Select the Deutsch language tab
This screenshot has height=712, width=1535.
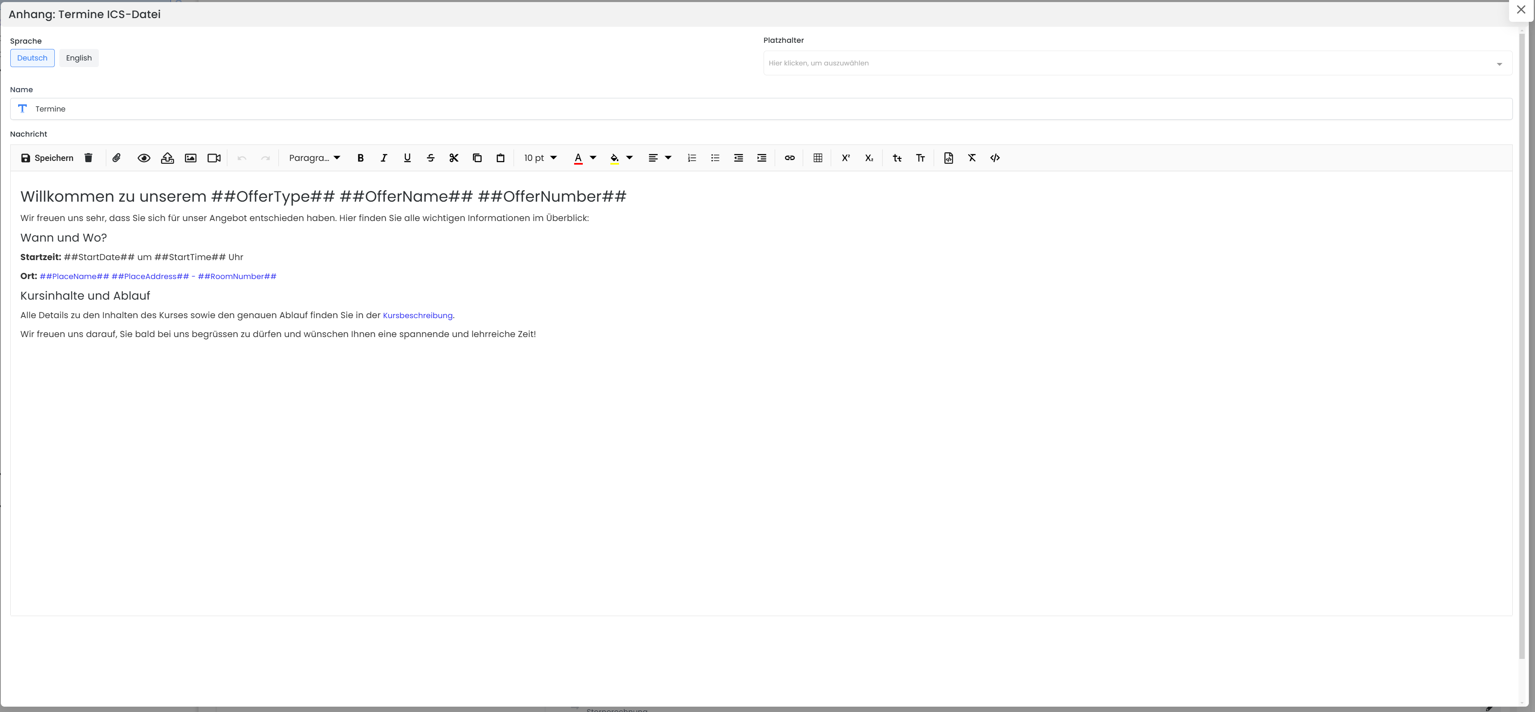tap(32, 58)
